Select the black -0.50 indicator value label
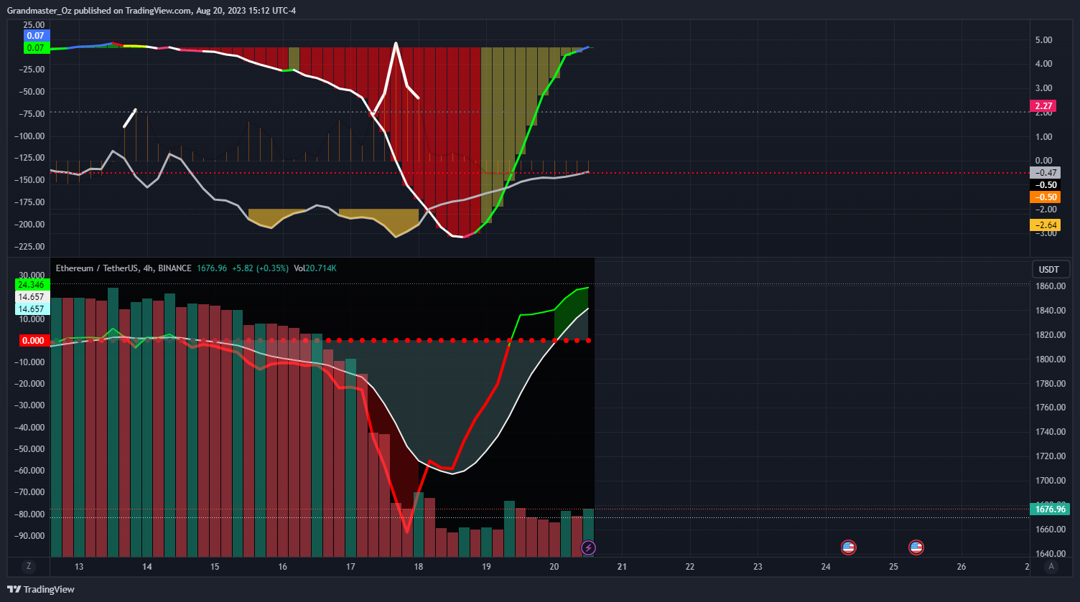Screen dimensions: 1080x602 tap(1046, 184)
